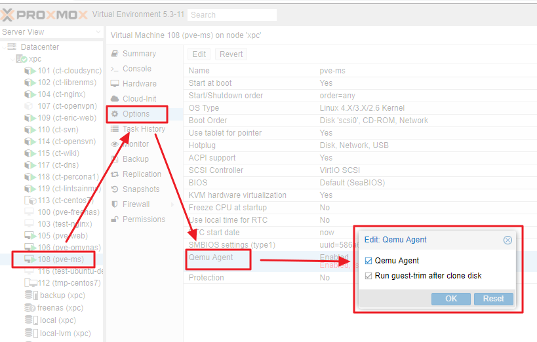Select the KVM hardware virtualization row
The image size is (537, 342).
coord(360,195)
